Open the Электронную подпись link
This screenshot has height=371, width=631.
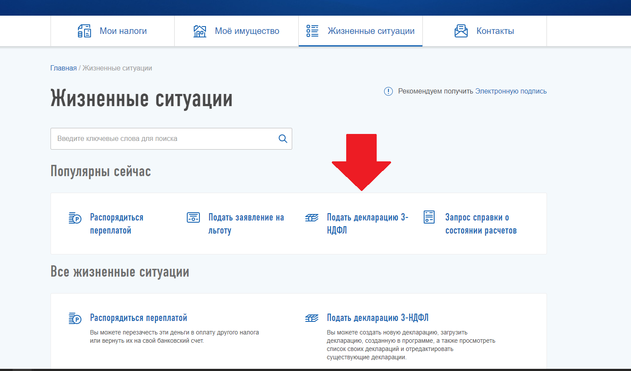511,91
